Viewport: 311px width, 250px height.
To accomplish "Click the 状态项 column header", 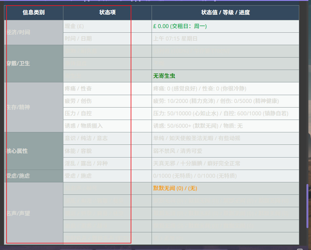I will pyautogui.click(x=107, y=12).
